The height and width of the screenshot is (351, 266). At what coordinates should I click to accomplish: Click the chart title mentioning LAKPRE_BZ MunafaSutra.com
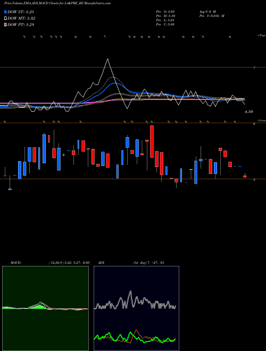(x=57, y=3)
